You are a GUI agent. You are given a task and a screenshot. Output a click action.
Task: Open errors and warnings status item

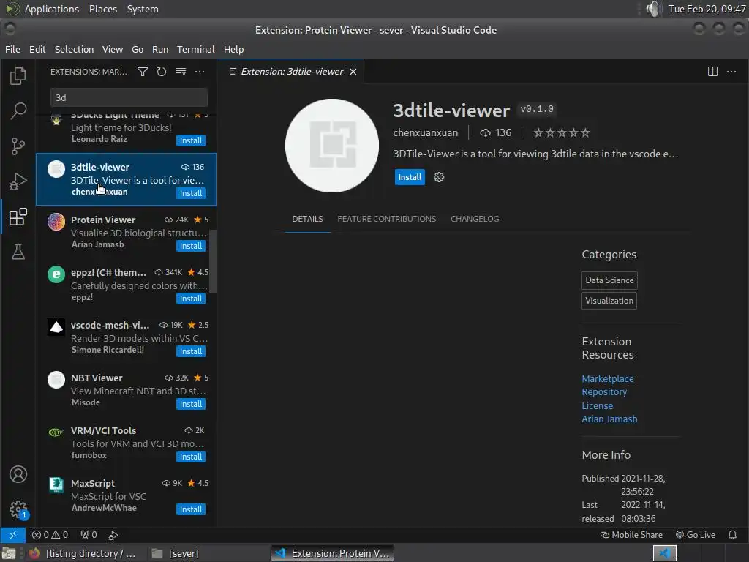click(50, 535)
